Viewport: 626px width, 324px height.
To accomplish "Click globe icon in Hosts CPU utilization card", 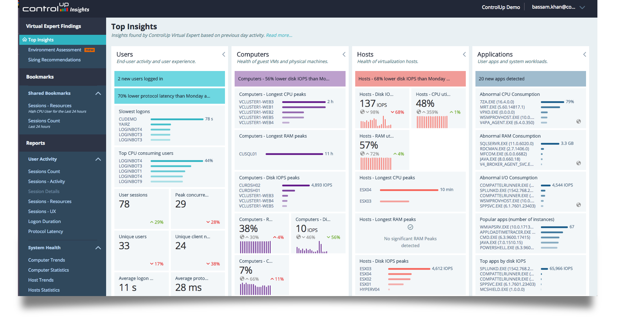I will (419, 112).
